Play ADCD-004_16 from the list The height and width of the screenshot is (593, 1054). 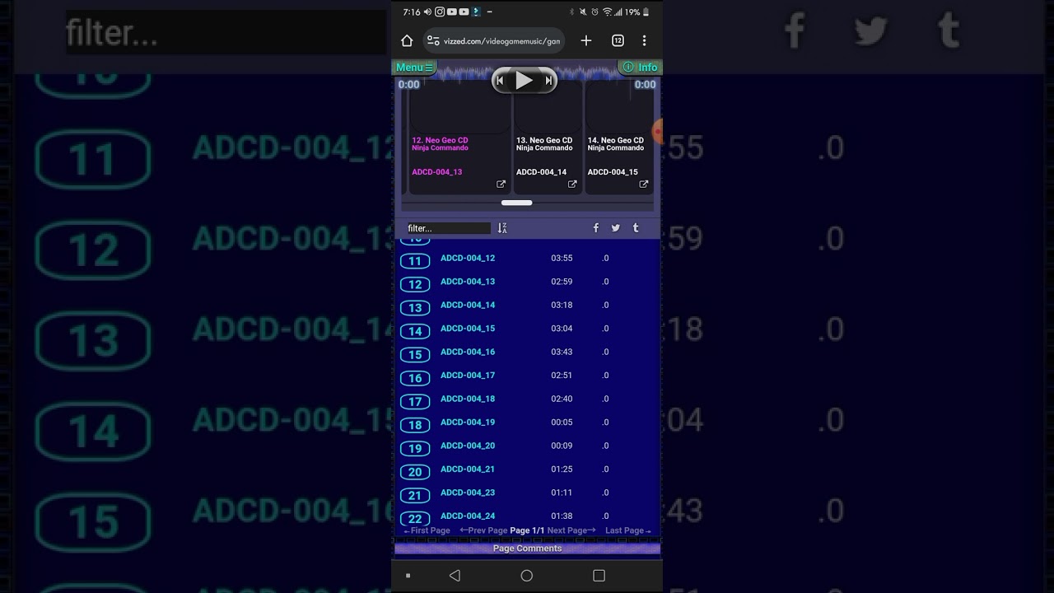[x=468, y=352]
